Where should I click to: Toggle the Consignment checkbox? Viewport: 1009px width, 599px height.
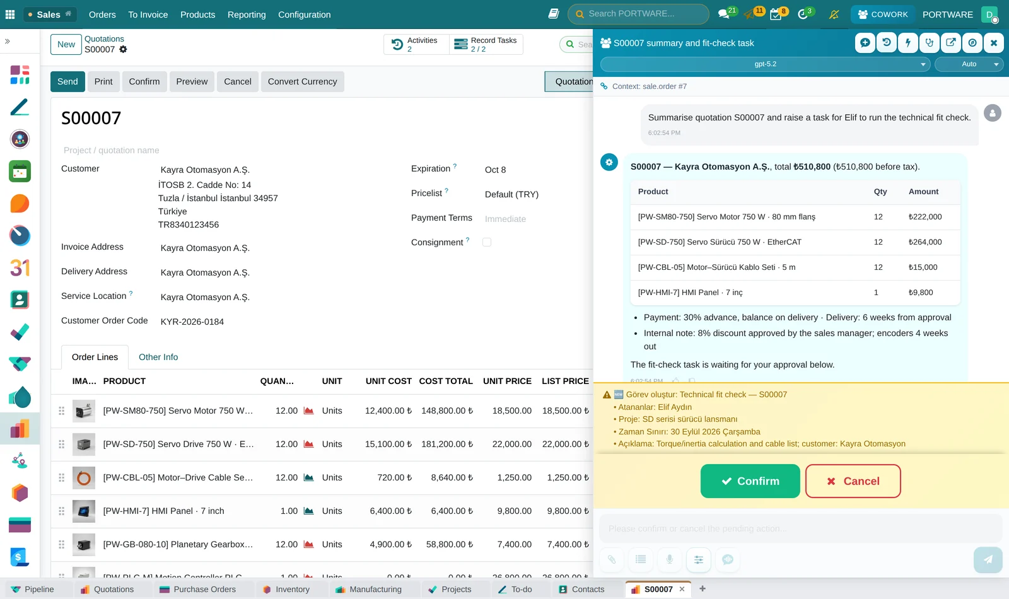click(487, 242)
